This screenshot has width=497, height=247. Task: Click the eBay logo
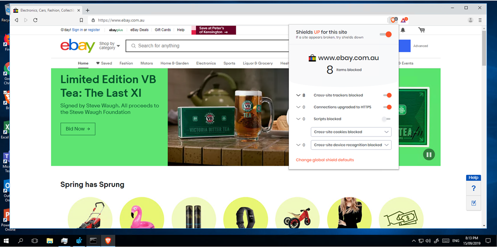(78, 46)
